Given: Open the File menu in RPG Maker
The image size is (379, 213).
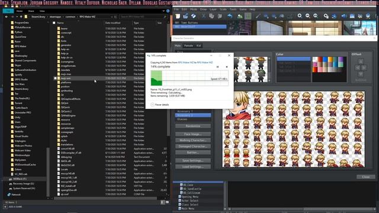Looking at the screenshot, I should [x=176, y=9].
